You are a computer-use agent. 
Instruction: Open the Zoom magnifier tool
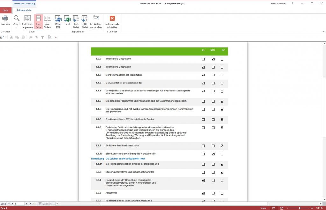[x=17, y=18]
